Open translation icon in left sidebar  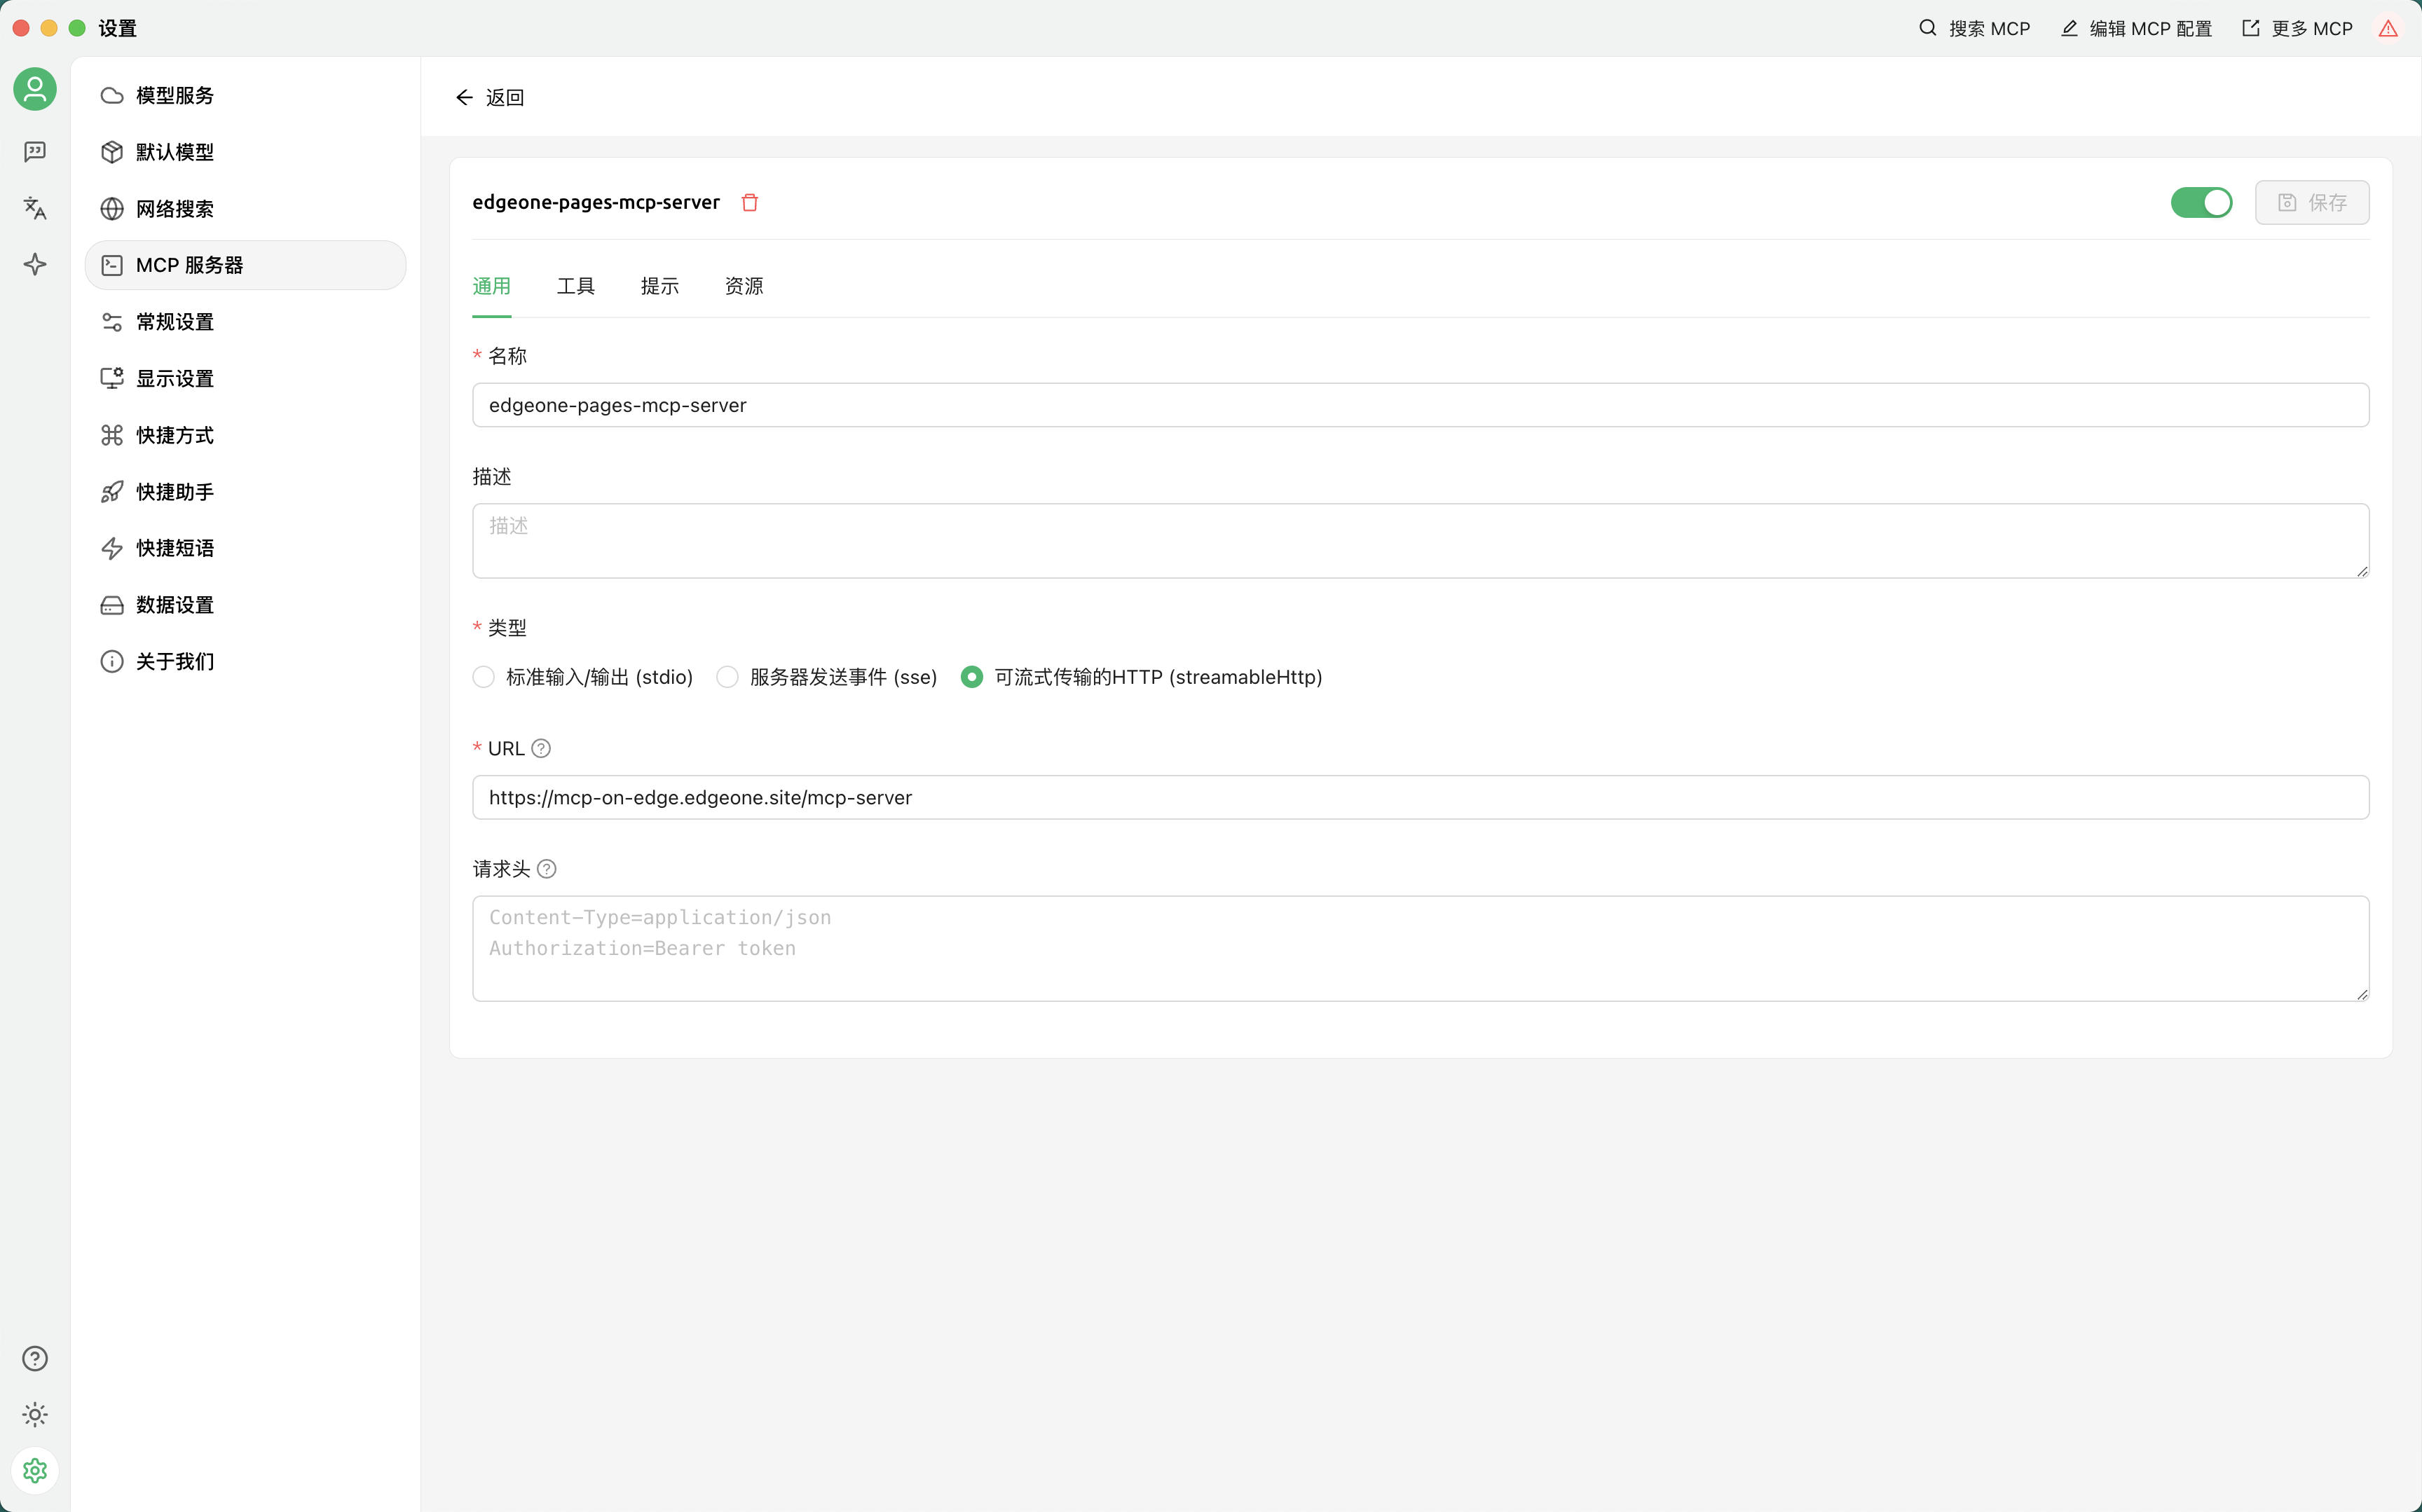click(35, 208)
